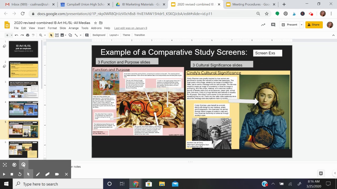Close the recorder control bar
Viewport: 337px width, 189px height.
[66, 174]
